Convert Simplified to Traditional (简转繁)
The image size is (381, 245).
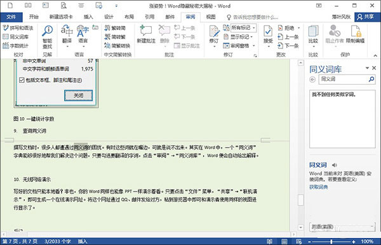click(x=115, y=37)
